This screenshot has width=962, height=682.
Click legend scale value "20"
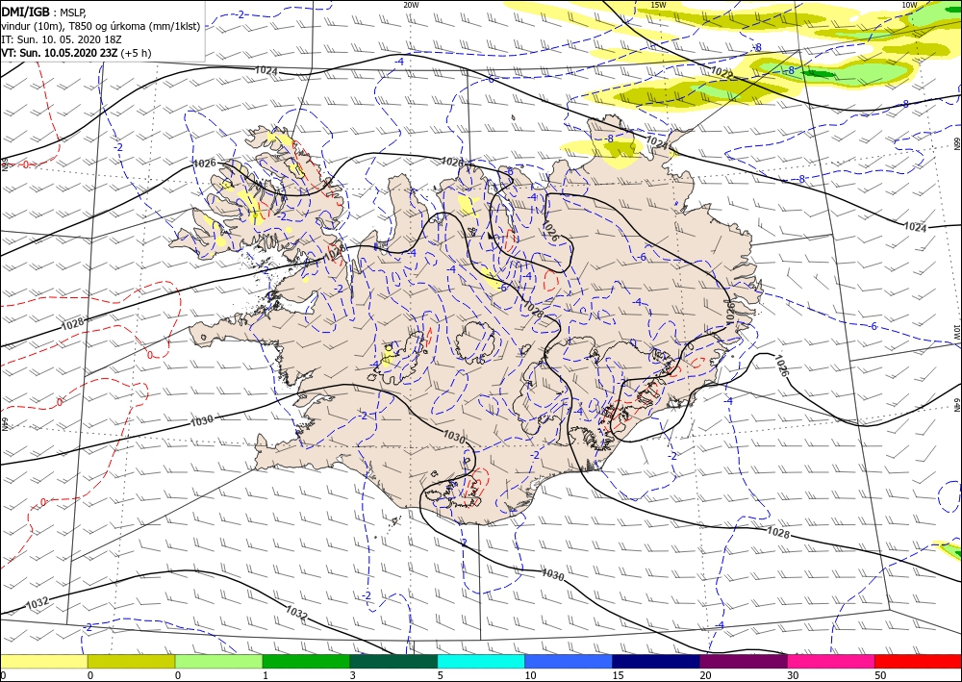[705, 675]
